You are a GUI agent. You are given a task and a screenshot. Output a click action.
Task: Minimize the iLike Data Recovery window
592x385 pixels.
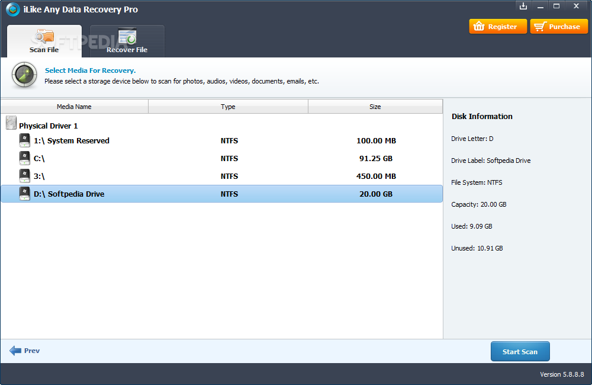(540, 6)
